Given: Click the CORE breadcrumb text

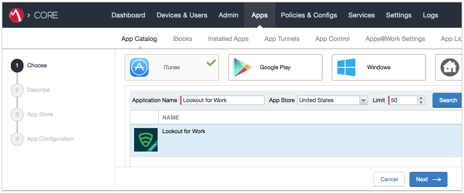Looking at the screenshot, I should [46, 15].
